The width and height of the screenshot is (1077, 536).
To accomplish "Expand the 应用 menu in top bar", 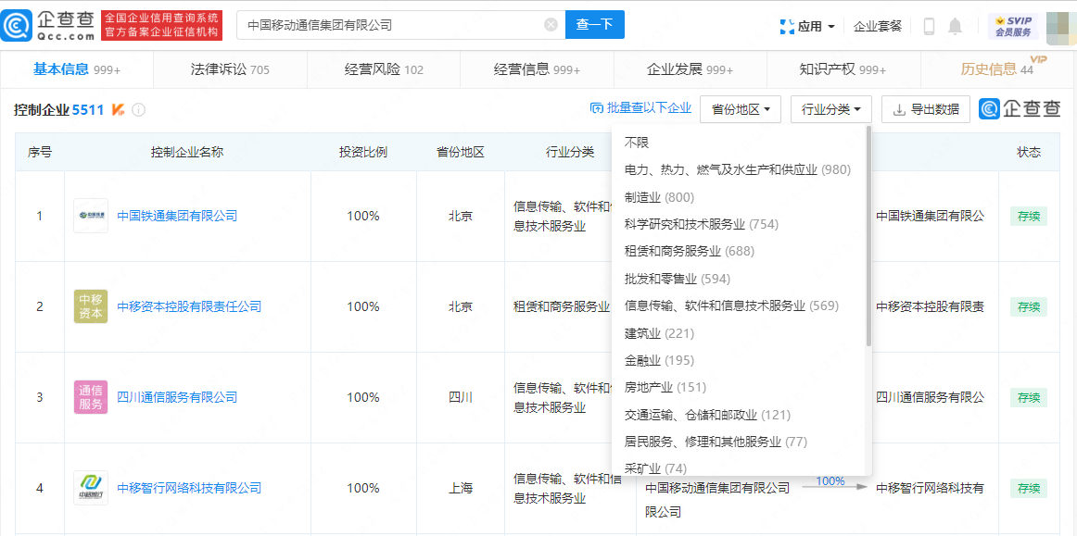I will click(807, 26).
